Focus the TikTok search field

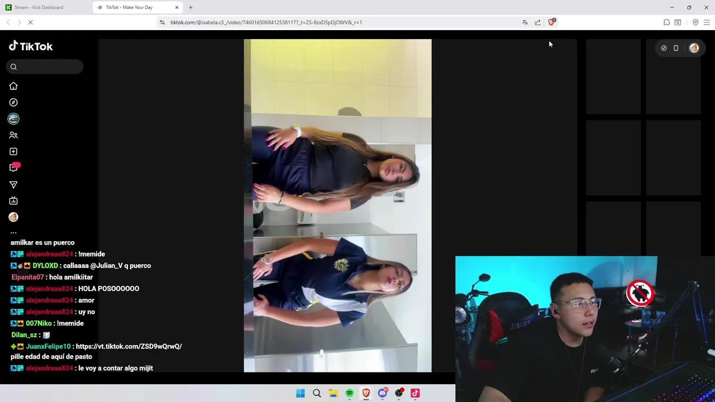pyautogui.click(x=45, y=67)
